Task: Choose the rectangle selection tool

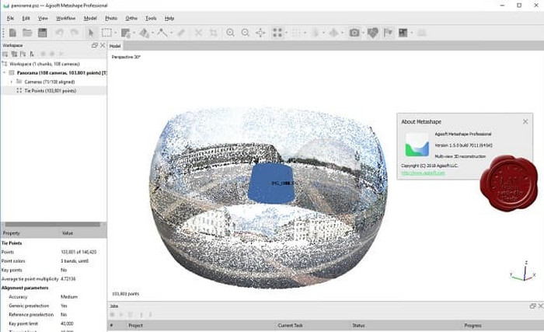Action: 106,33
